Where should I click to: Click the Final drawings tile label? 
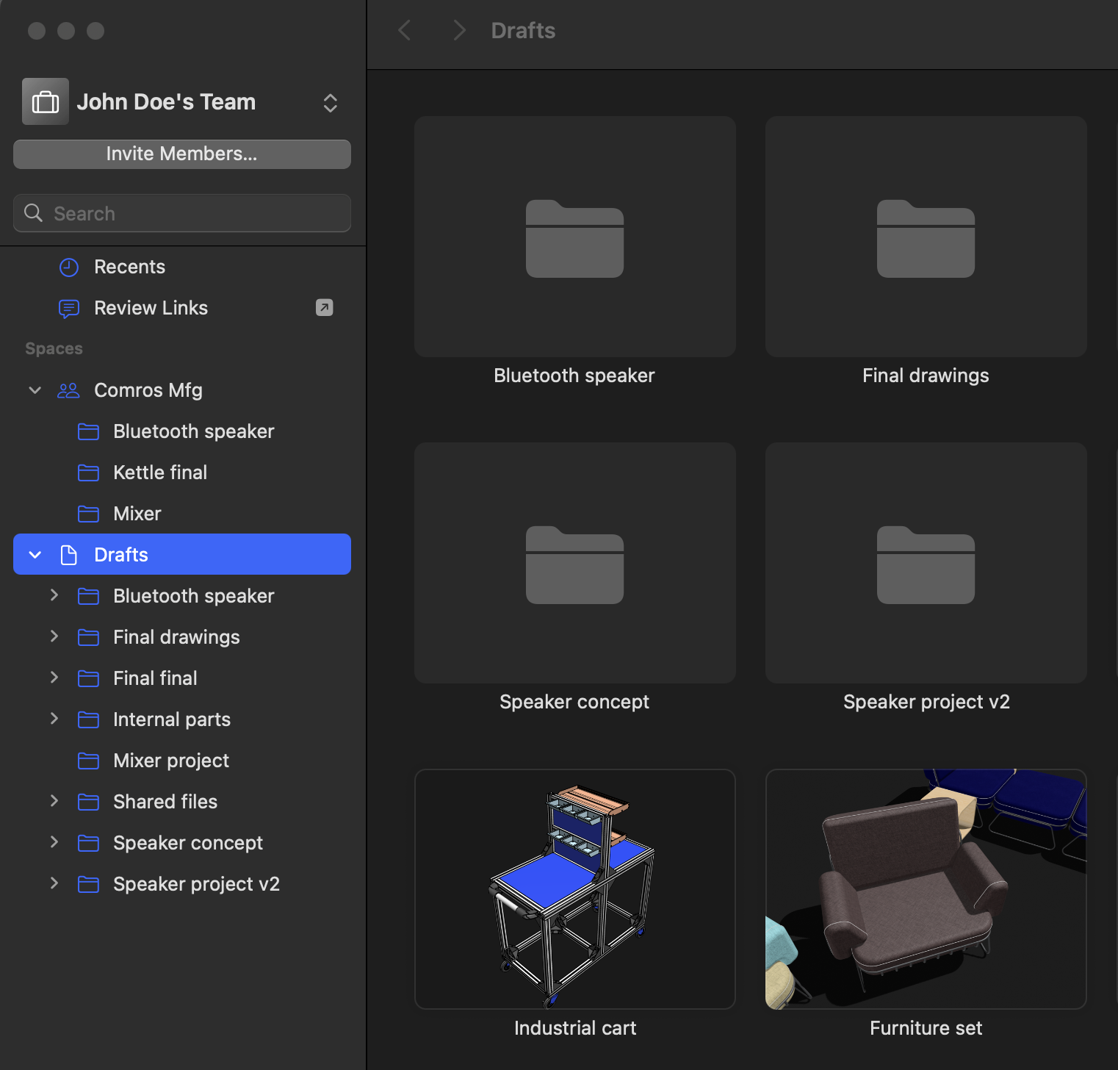coord(926,376)
